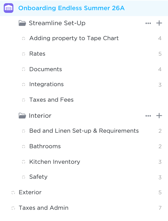Select the Rates list
Image resolution: width=168 pixels, height=221 pixels.
37,54
